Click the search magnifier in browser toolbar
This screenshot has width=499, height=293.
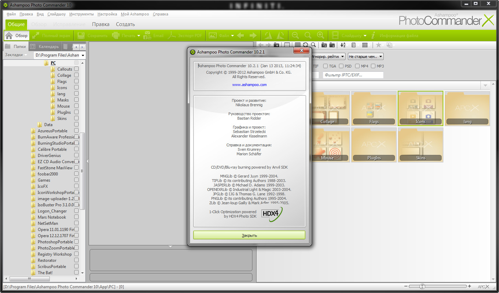coord(313,45)
